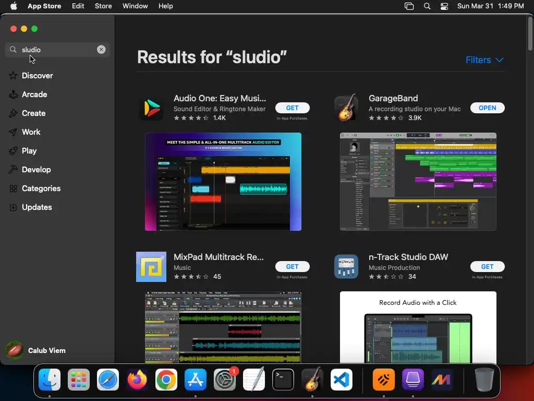
Task: Open the M-logo app icon in the Dock
Action: click(442, 380)
